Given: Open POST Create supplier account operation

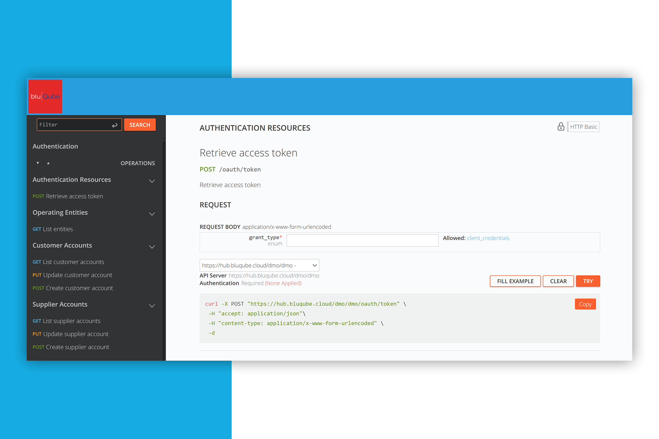Looking at the screenshot, I should (71, 347).
